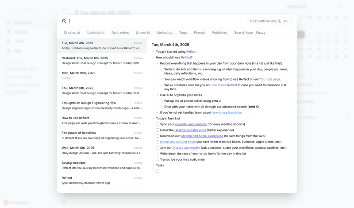Select Mon, March 10th, 2025 result
This screenshot has width=354, height=208.
[x=102, y=75]
